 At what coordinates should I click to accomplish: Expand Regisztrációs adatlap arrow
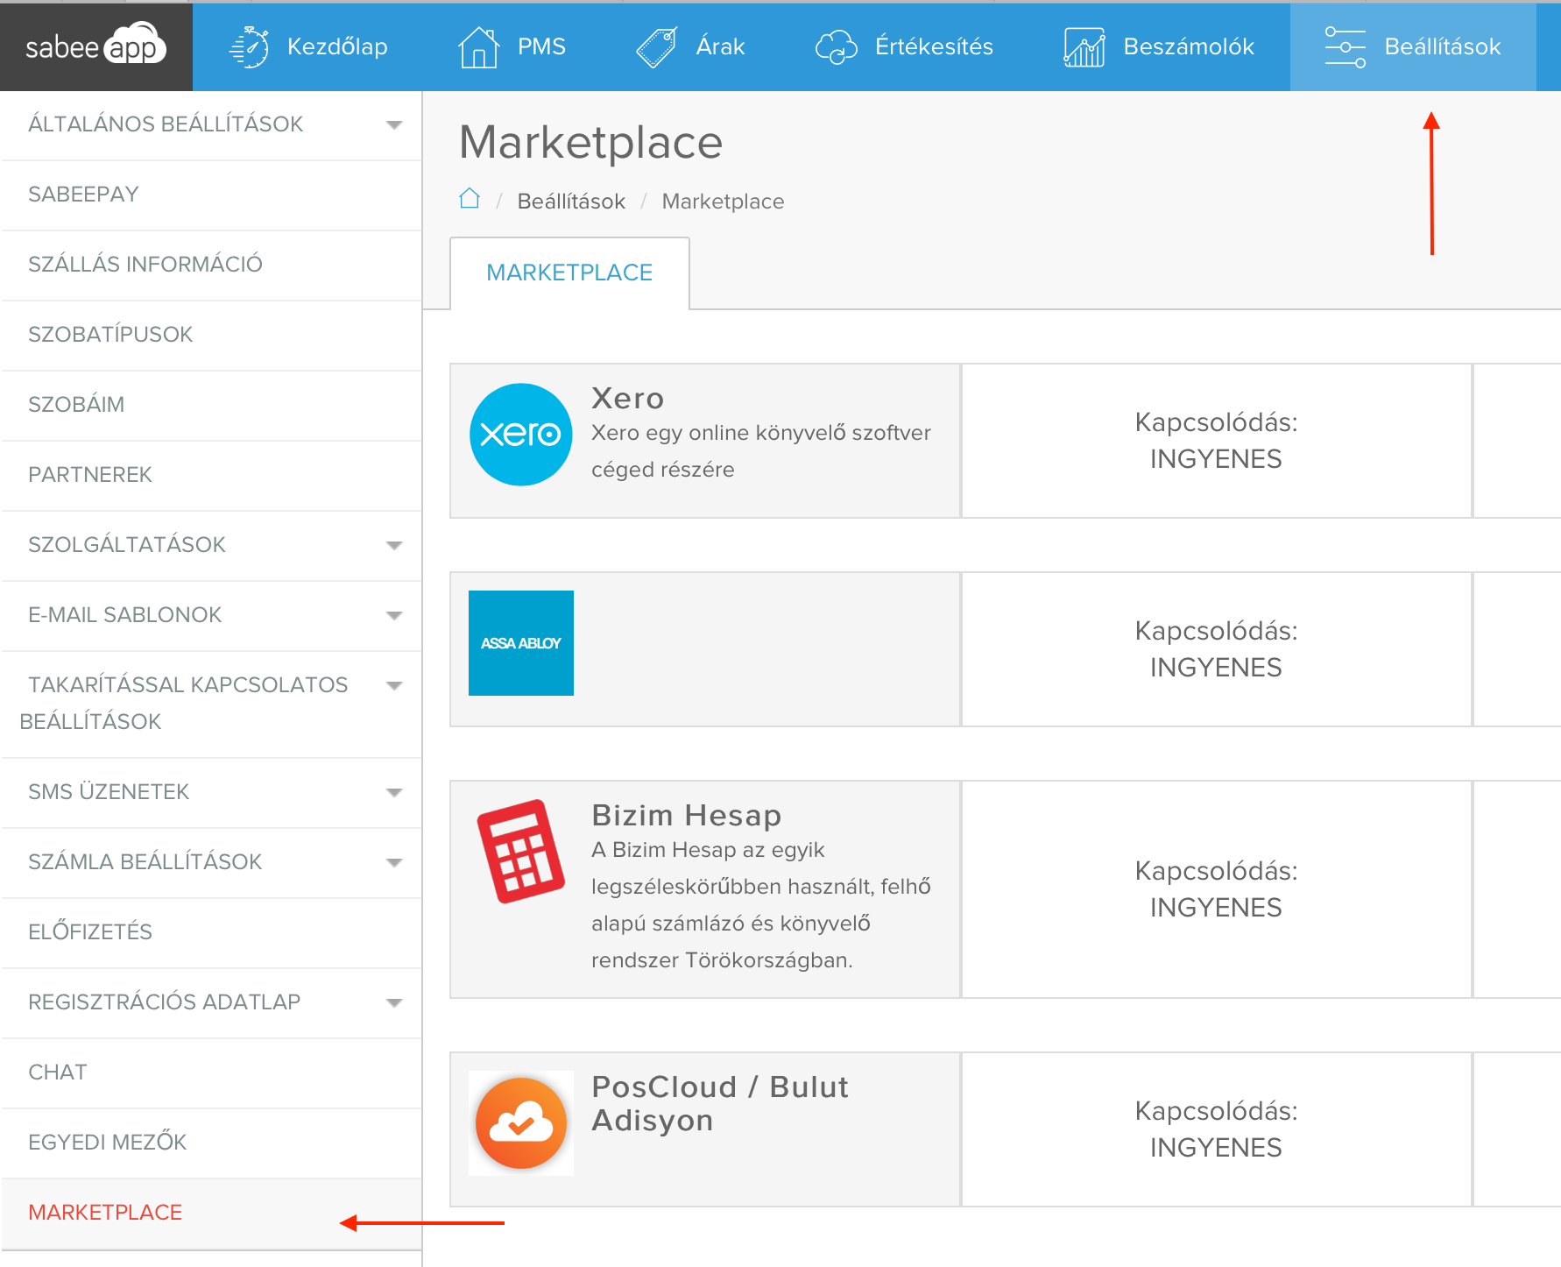tap(394, 1002)
